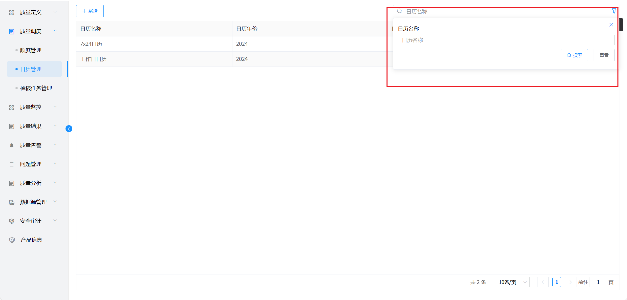Screen dimensions: 627x300
Task: Click the 安全审计 shield icon
Action: click(12, 221)
